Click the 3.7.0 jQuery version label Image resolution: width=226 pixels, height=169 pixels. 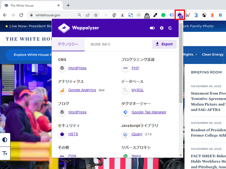coord(148,134)
